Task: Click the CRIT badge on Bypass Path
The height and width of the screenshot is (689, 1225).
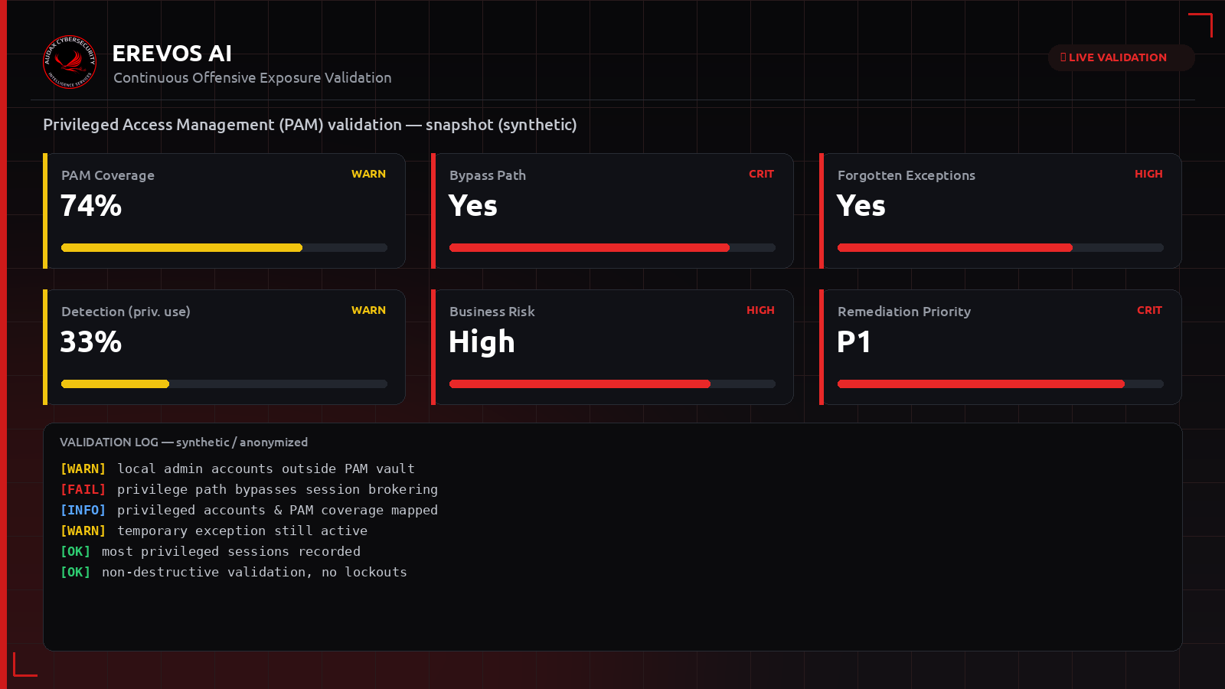Action: [x=761, y=174]
